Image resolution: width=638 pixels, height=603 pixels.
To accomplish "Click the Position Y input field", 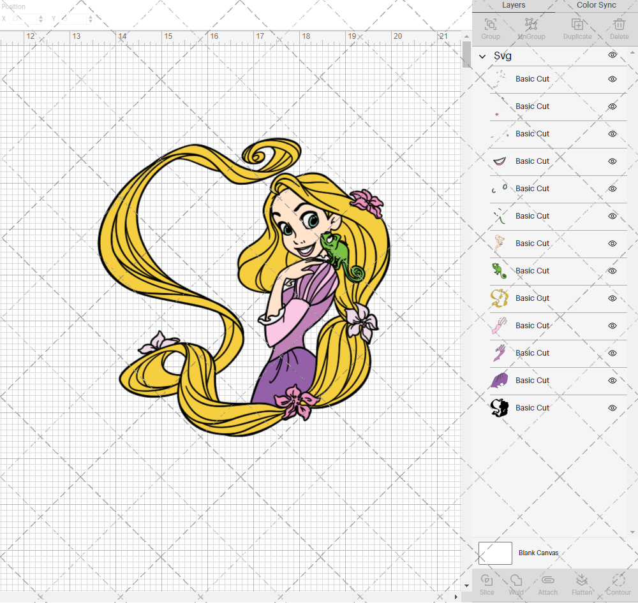I will (73, 18).
